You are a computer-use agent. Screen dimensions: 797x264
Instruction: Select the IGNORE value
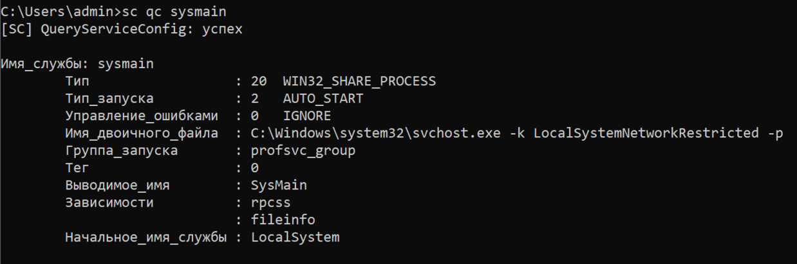306,116
